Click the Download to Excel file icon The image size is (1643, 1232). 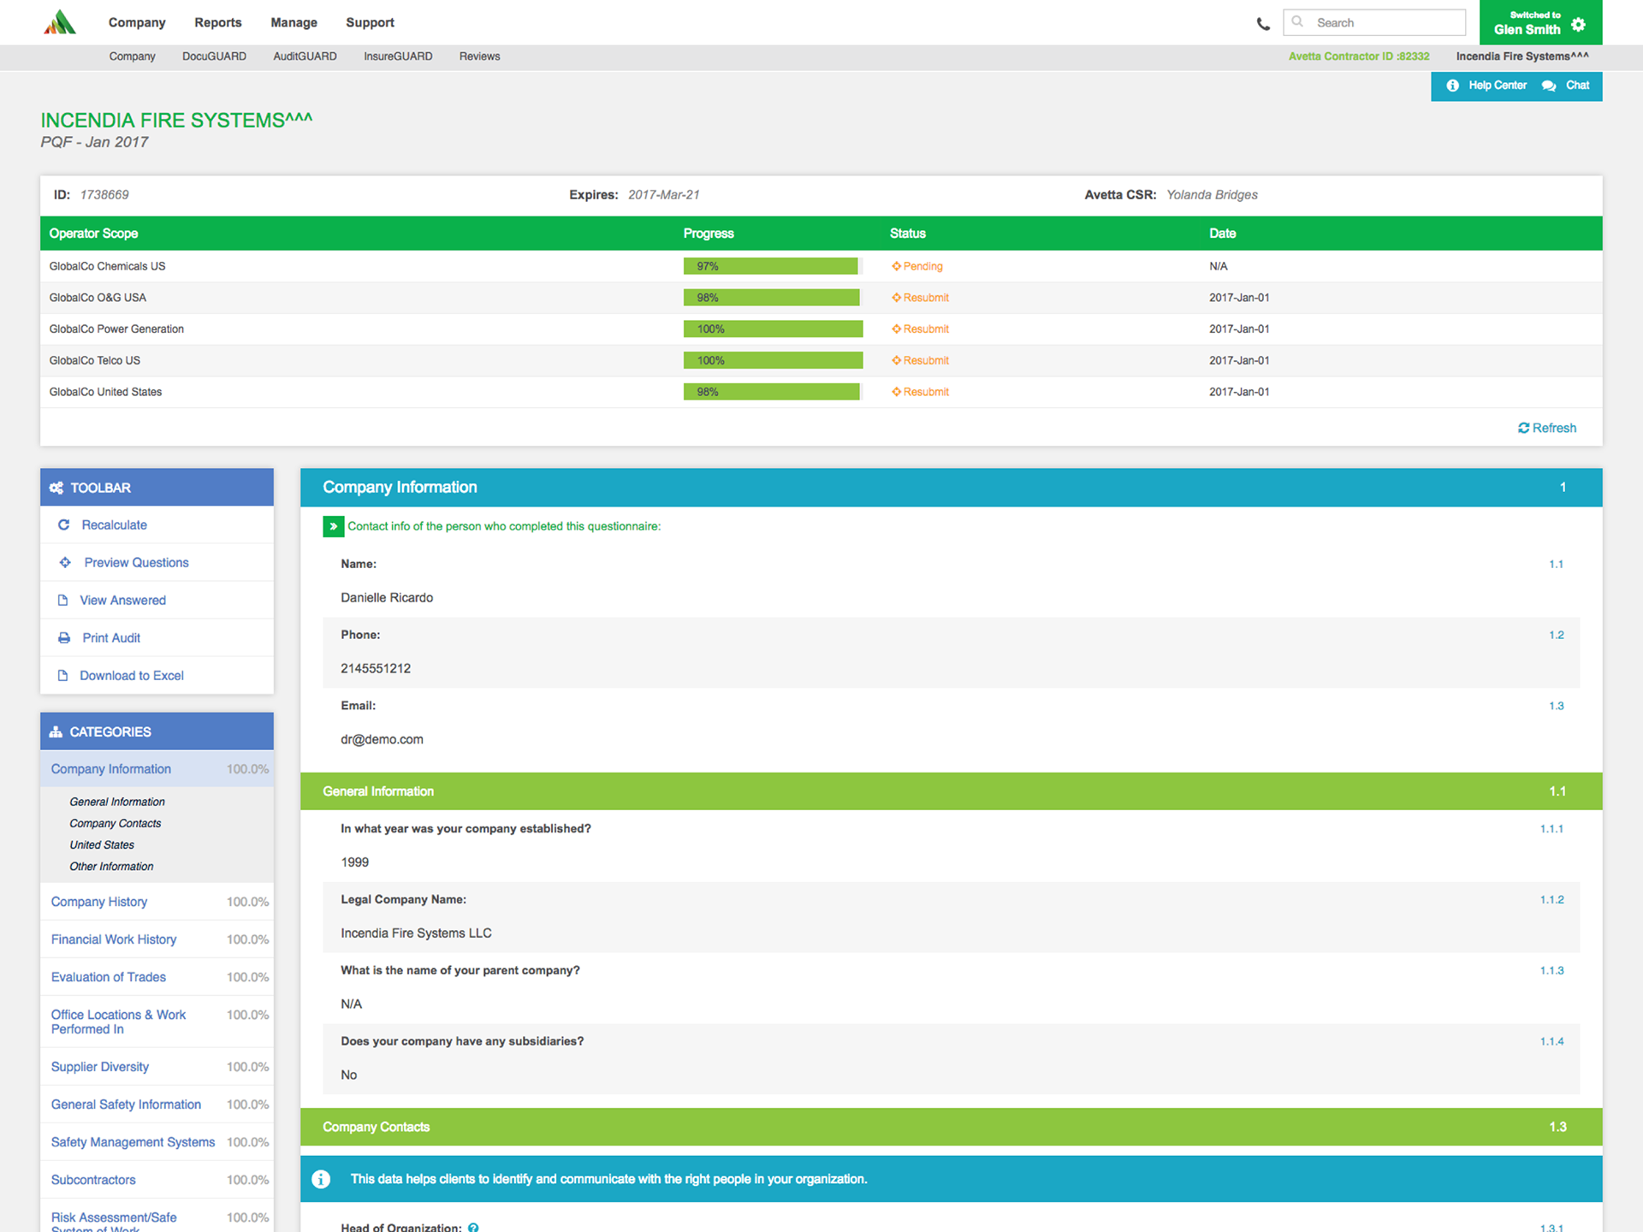click(x=62, y=675)
